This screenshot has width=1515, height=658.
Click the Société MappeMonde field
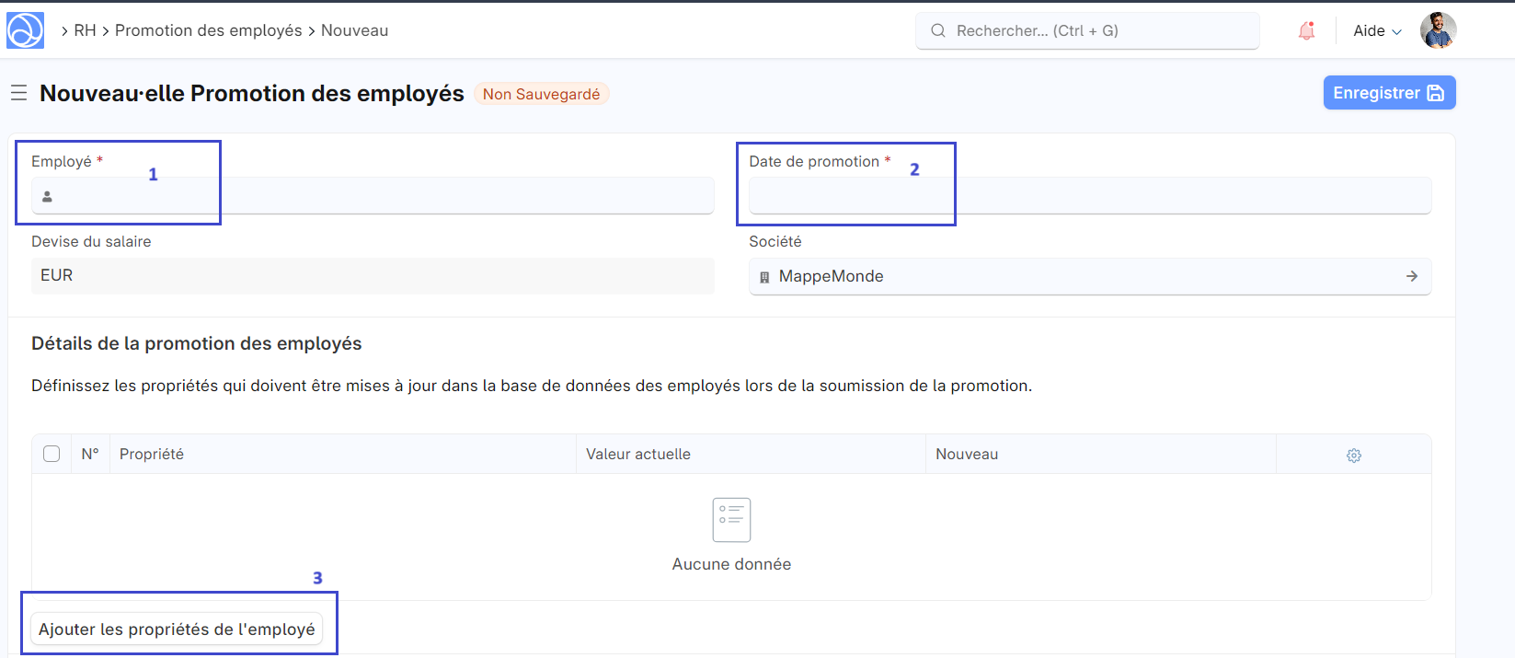1090,276
